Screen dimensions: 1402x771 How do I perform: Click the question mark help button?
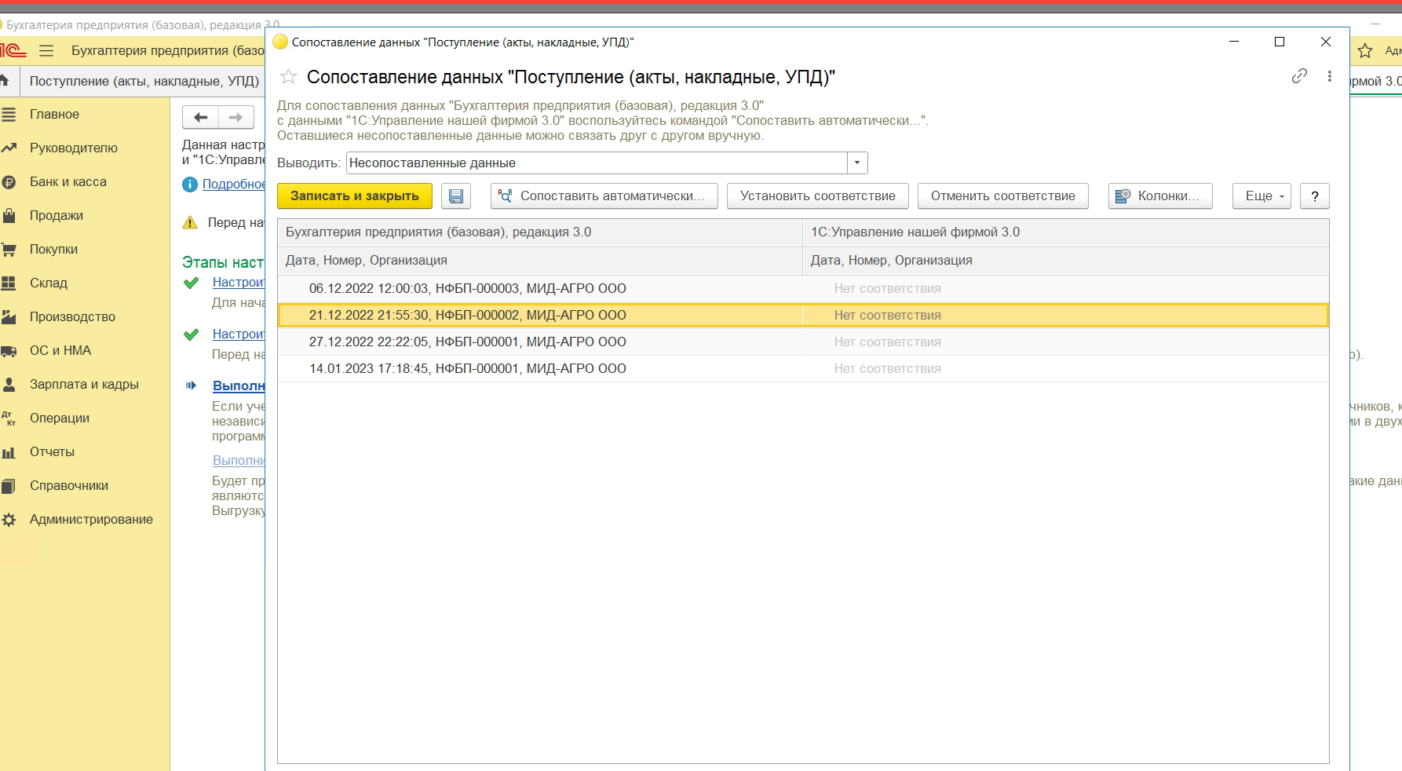(1314, 196)
